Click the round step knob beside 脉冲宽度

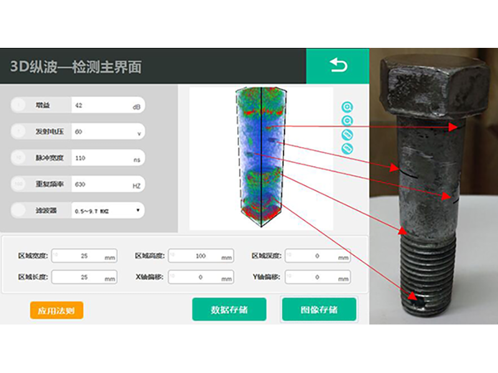(19, 158)
